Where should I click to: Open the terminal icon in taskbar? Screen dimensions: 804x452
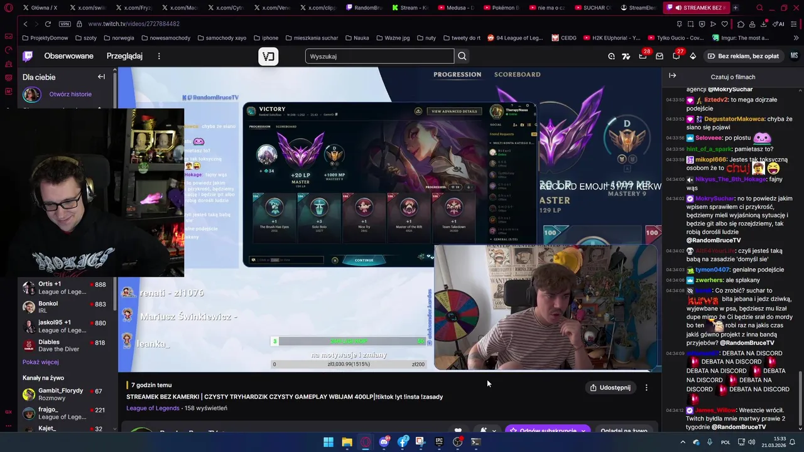tap(475, 442)
